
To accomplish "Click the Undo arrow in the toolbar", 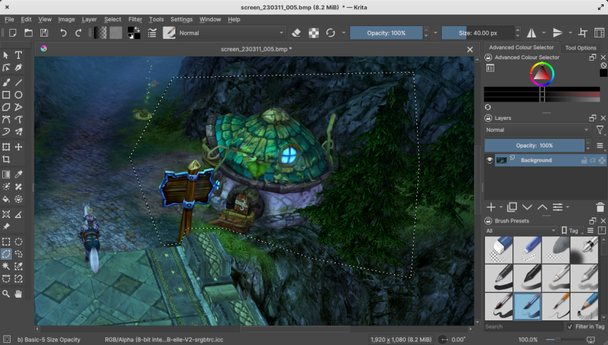I will click(64, 32).
